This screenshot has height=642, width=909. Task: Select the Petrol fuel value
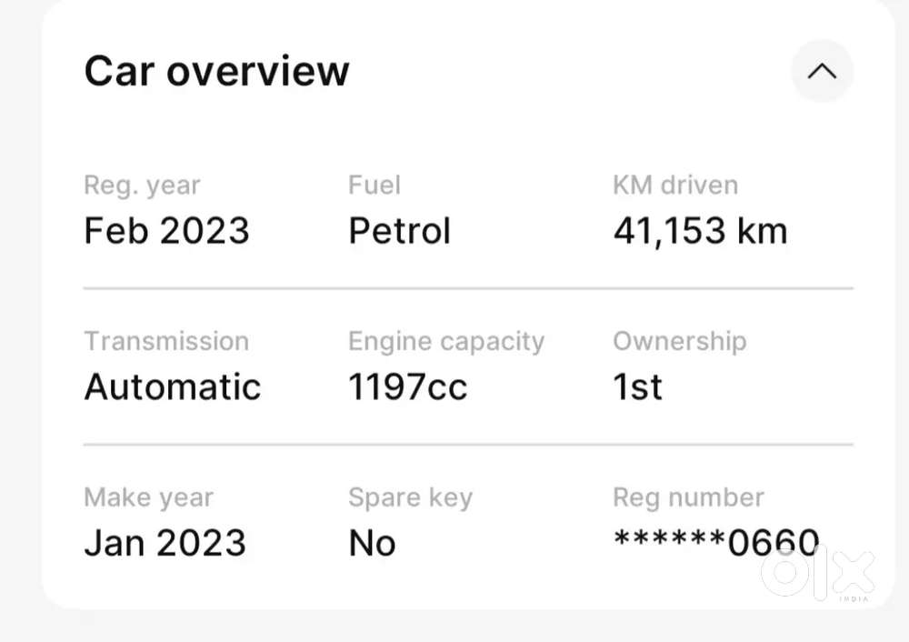coord(399,230)
